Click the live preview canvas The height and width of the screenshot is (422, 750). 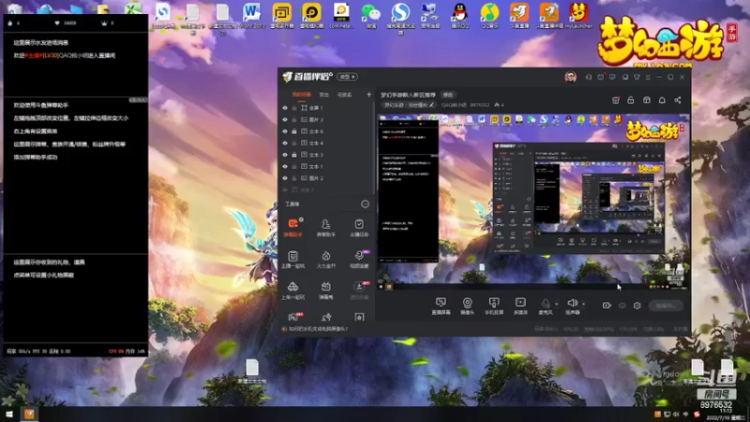[x=533, y=203]
